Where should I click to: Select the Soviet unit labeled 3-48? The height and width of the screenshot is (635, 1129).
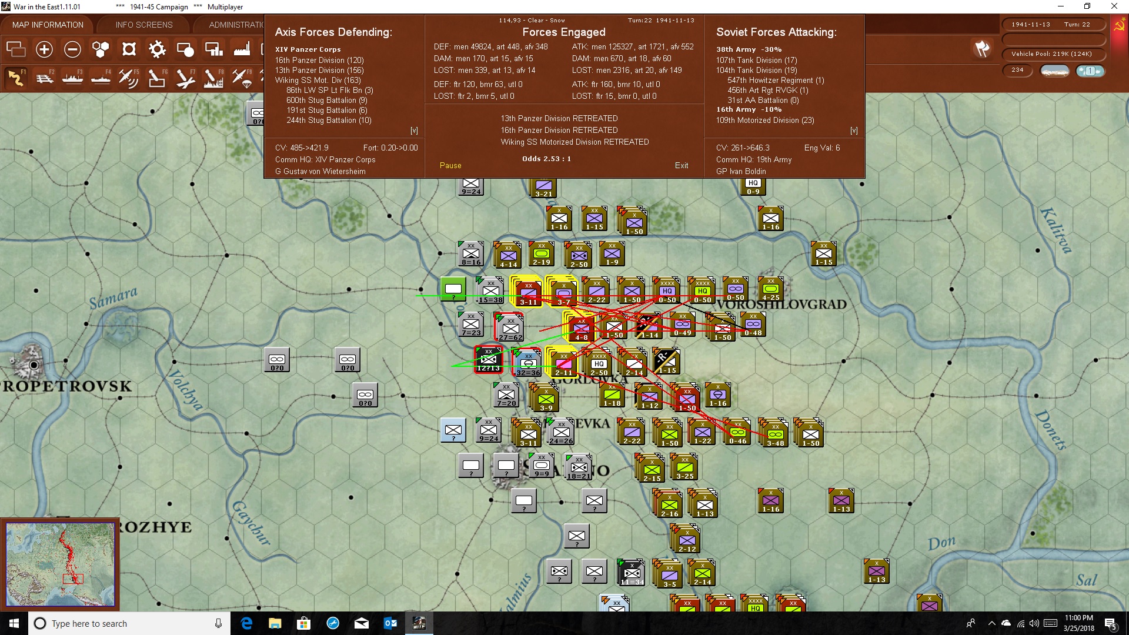pos(775,434)
